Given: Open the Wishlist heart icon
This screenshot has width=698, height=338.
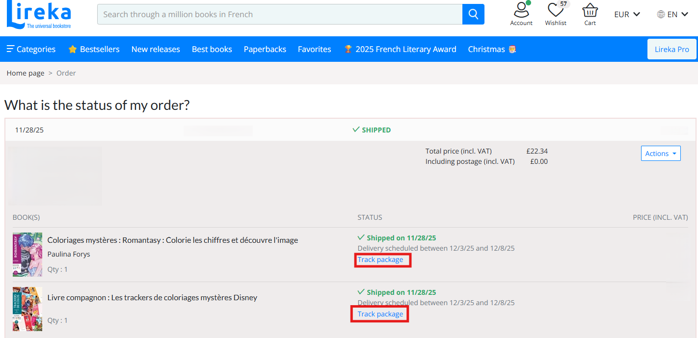Looking at the screenshot, I should point(555,10).
